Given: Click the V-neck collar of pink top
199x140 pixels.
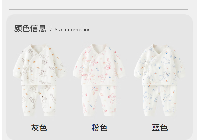Looking at the screenshot, I should tap(99, 49).
